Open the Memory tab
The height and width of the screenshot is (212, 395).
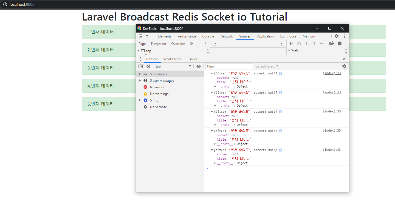coord(309,36)
